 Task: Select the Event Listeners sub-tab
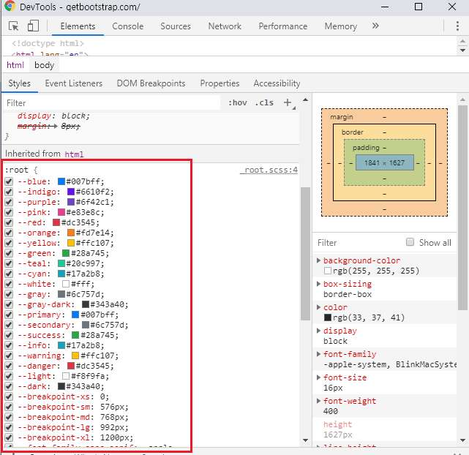point(74,83)
